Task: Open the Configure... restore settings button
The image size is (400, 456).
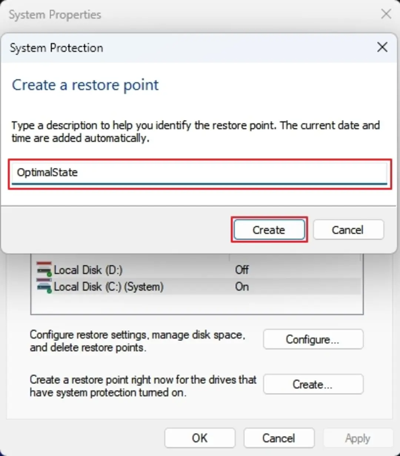Action: click(313, 339)
